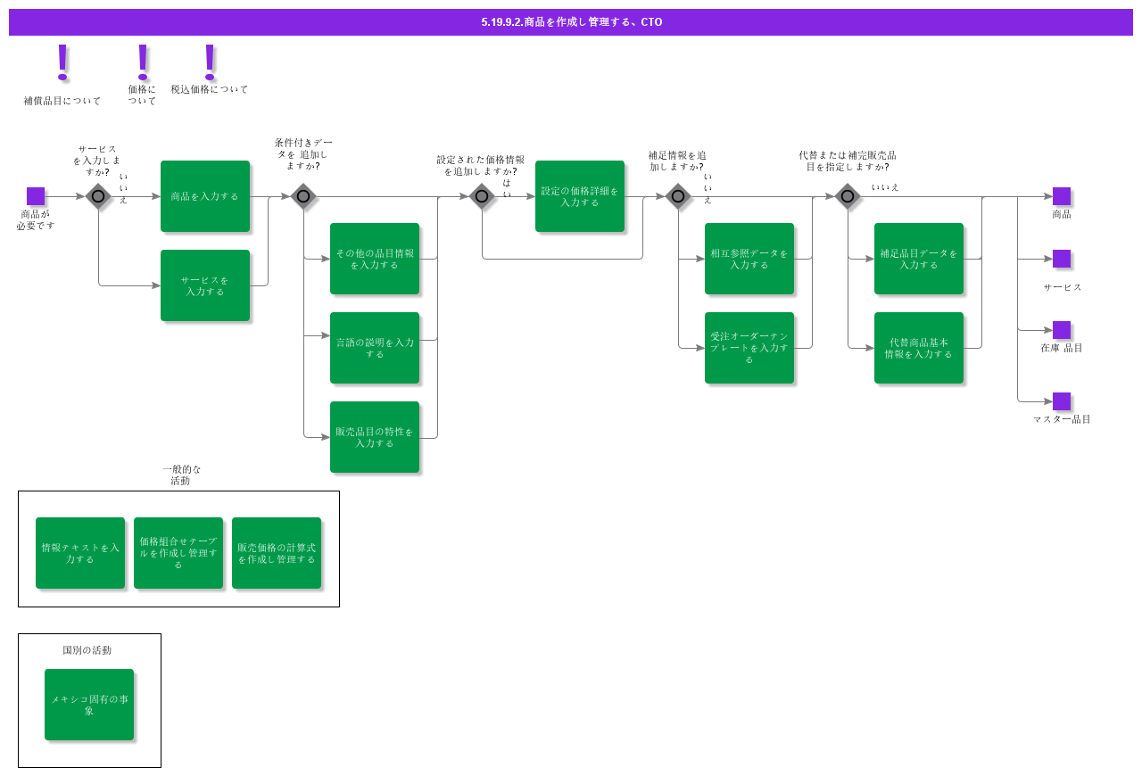Screen dimensions: 1142x776
Task: Open the 代替商品基本情報を入力する box
Action: (x=919, y=348)
